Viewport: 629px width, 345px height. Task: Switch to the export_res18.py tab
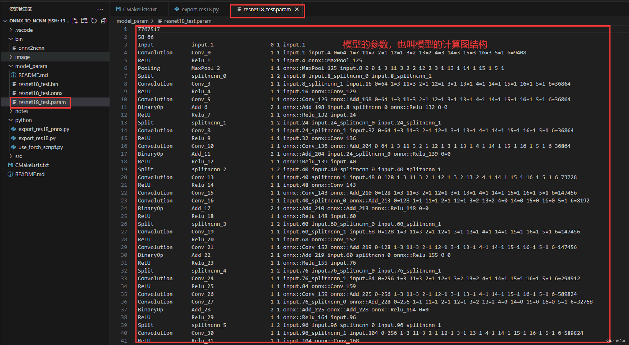(200, 10)
